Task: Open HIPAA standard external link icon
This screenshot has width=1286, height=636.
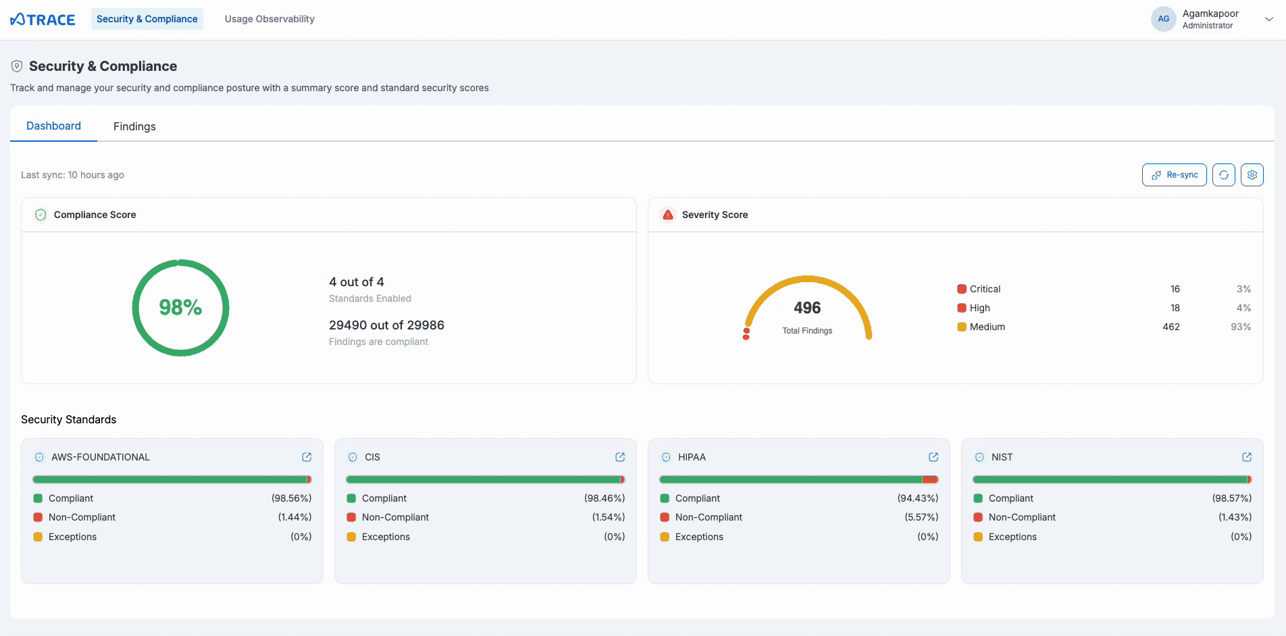Action: tap(933, 457)
